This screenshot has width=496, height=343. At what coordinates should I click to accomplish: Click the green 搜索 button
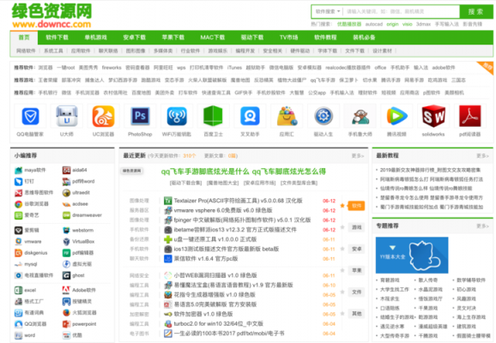pyautogui.click(x=475, y=12)
